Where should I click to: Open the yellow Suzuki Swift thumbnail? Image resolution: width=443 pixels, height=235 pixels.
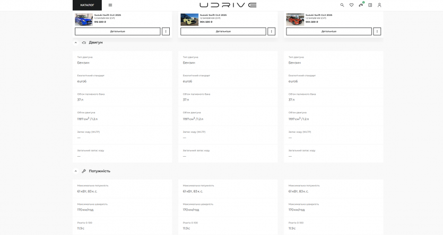tap(189, 20)
